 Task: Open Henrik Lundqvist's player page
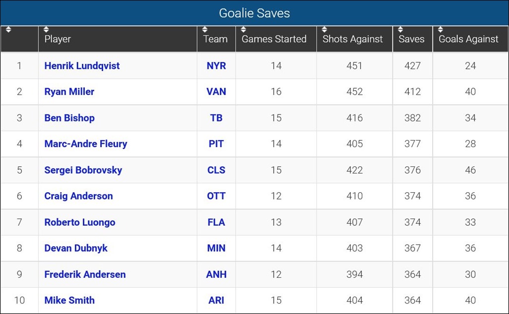81,65
